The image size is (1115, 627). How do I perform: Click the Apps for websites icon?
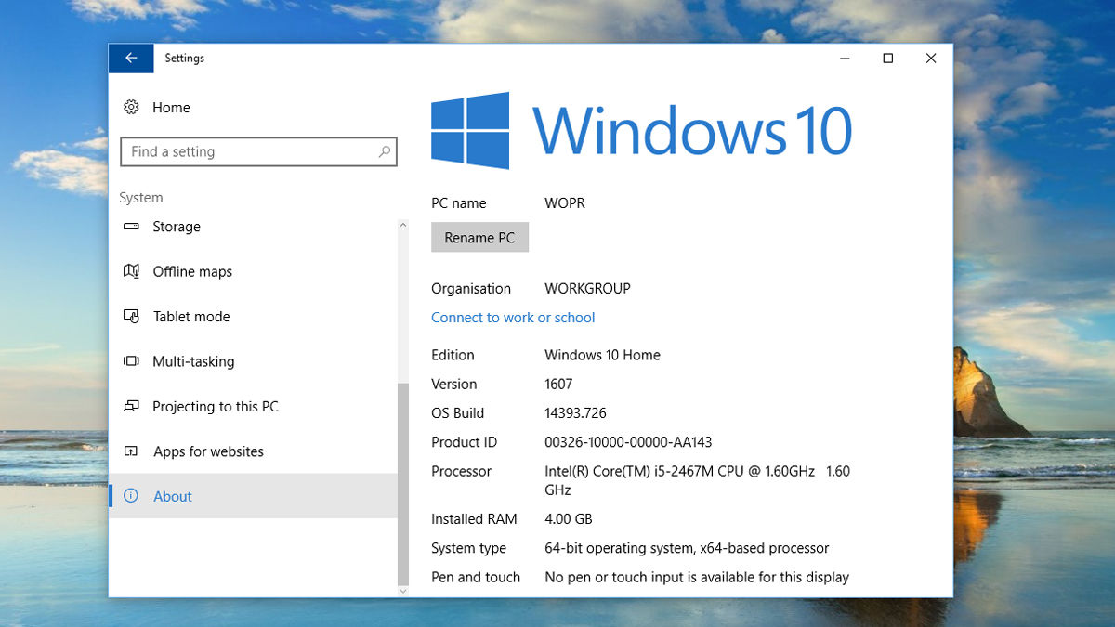click(131, 451)
